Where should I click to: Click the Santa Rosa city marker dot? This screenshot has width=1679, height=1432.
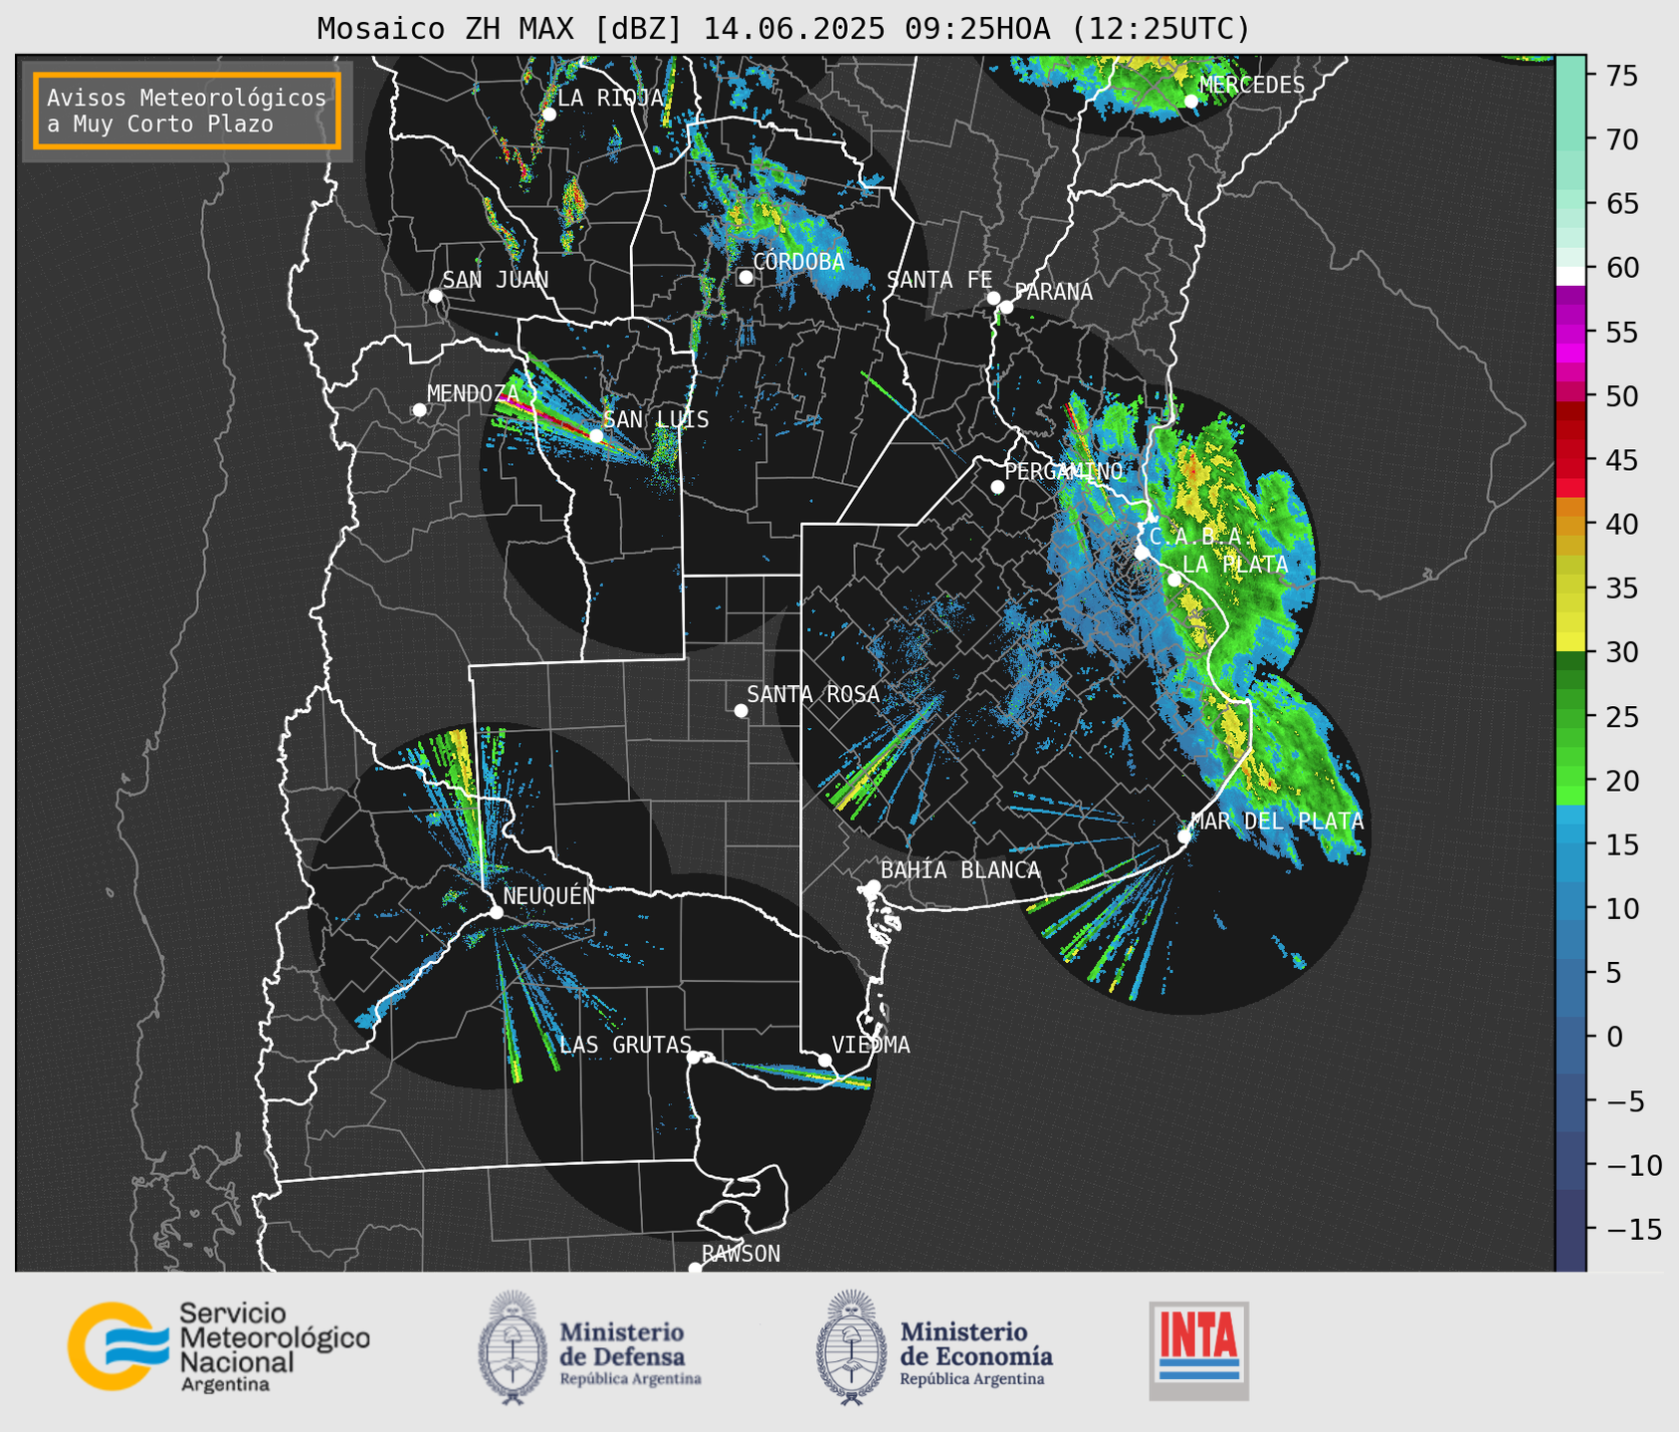click(740, 710)
